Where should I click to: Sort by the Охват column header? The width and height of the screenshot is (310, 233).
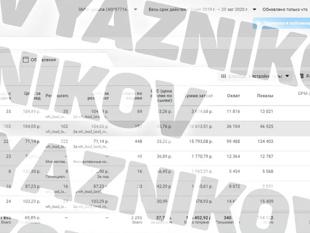coord(233,96)
